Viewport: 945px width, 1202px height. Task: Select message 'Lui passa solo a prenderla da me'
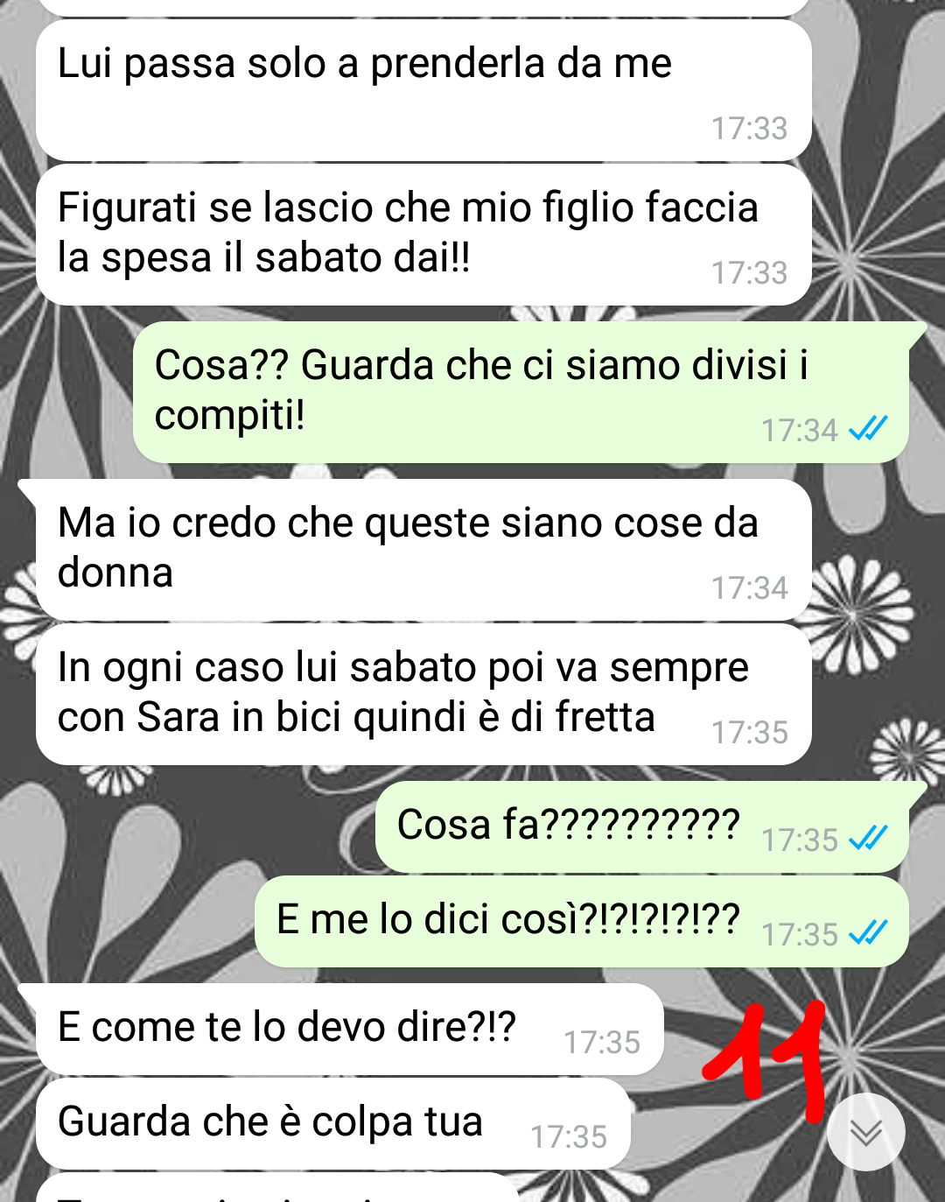tap(423, 90)
